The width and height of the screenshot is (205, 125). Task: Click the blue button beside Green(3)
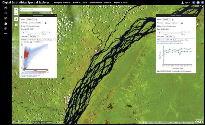[x=31, y=42]
